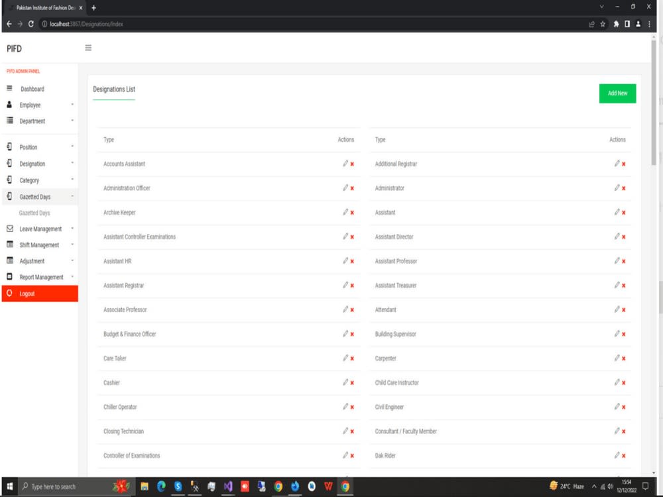The height and width of the screenshot is (497, 663).
Task: Open Visual Studio from the taskbar
Action: pos(228,486)
